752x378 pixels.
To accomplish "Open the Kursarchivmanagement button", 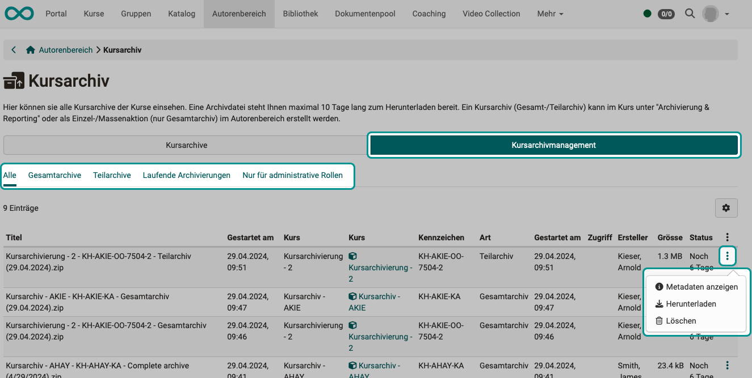I will (x=553, y=145).
